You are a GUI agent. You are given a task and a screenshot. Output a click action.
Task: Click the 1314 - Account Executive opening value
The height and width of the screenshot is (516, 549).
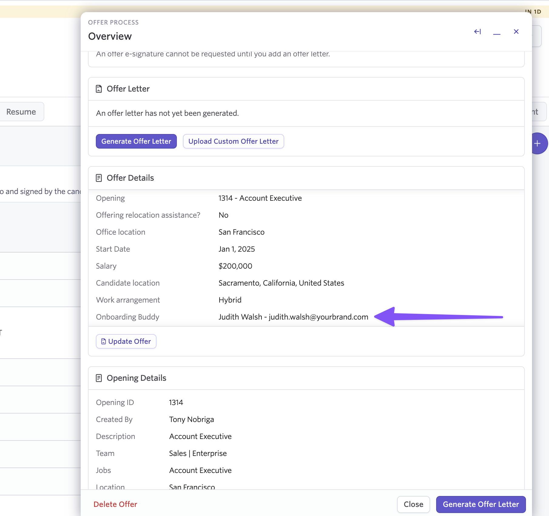click(x=260, y=198)
